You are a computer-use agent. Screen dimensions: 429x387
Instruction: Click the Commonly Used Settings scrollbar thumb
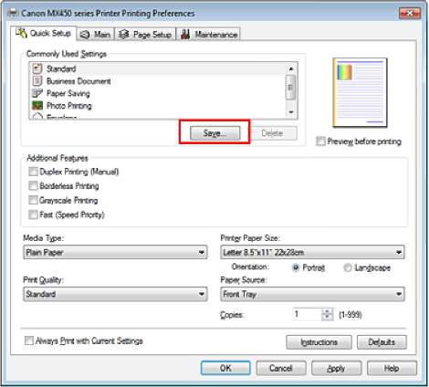290,87
